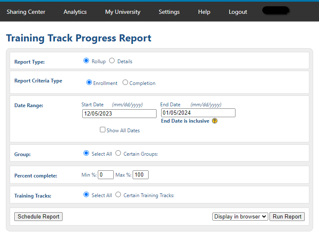Pick Select All for Group
The height and width of the screenshot is (244, 319).
86,153
